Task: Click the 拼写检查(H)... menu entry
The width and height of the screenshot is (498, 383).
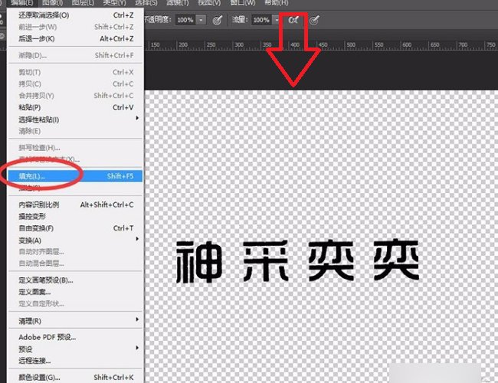Action: click(76, 148)
